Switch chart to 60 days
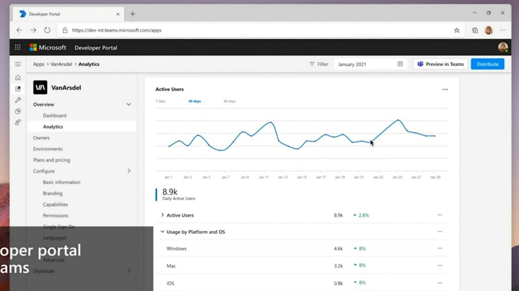 pos(230,101)
